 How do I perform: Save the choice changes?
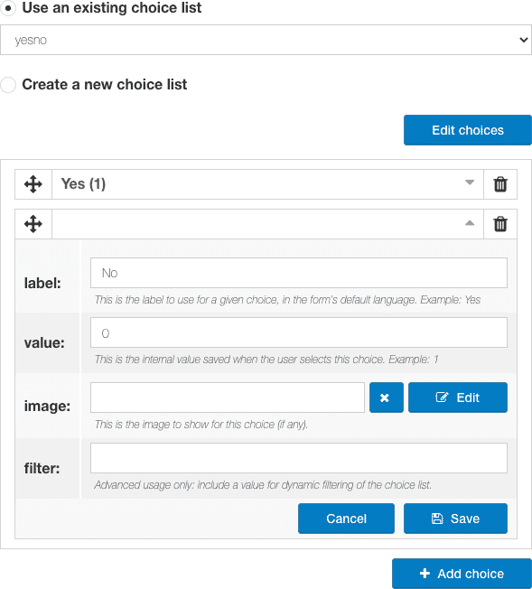[455, 519]
